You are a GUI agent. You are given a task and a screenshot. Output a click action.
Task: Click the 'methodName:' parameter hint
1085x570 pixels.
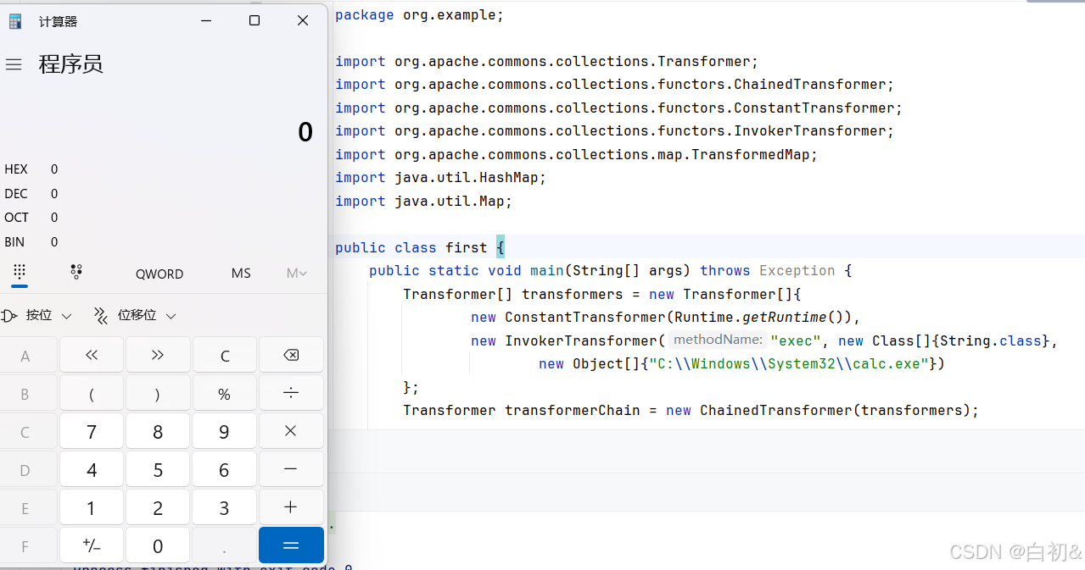coord(718,340)
